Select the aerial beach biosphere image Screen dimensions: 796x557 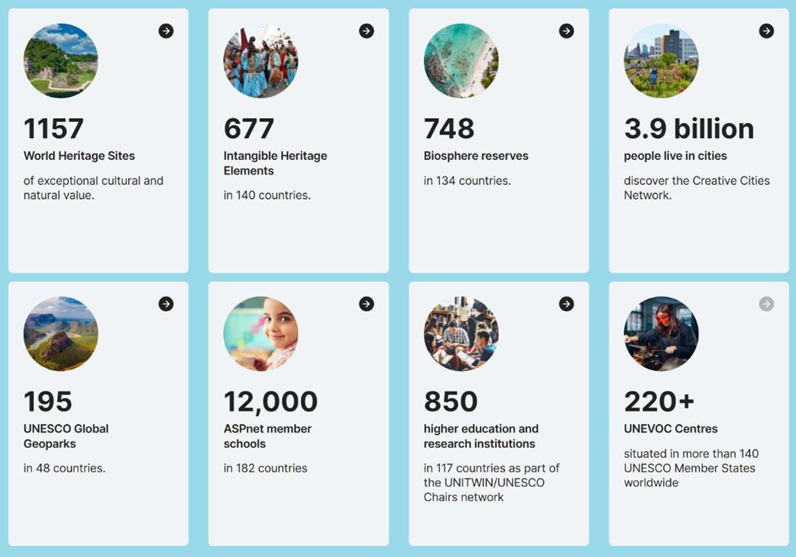click(x=462, y=61)
